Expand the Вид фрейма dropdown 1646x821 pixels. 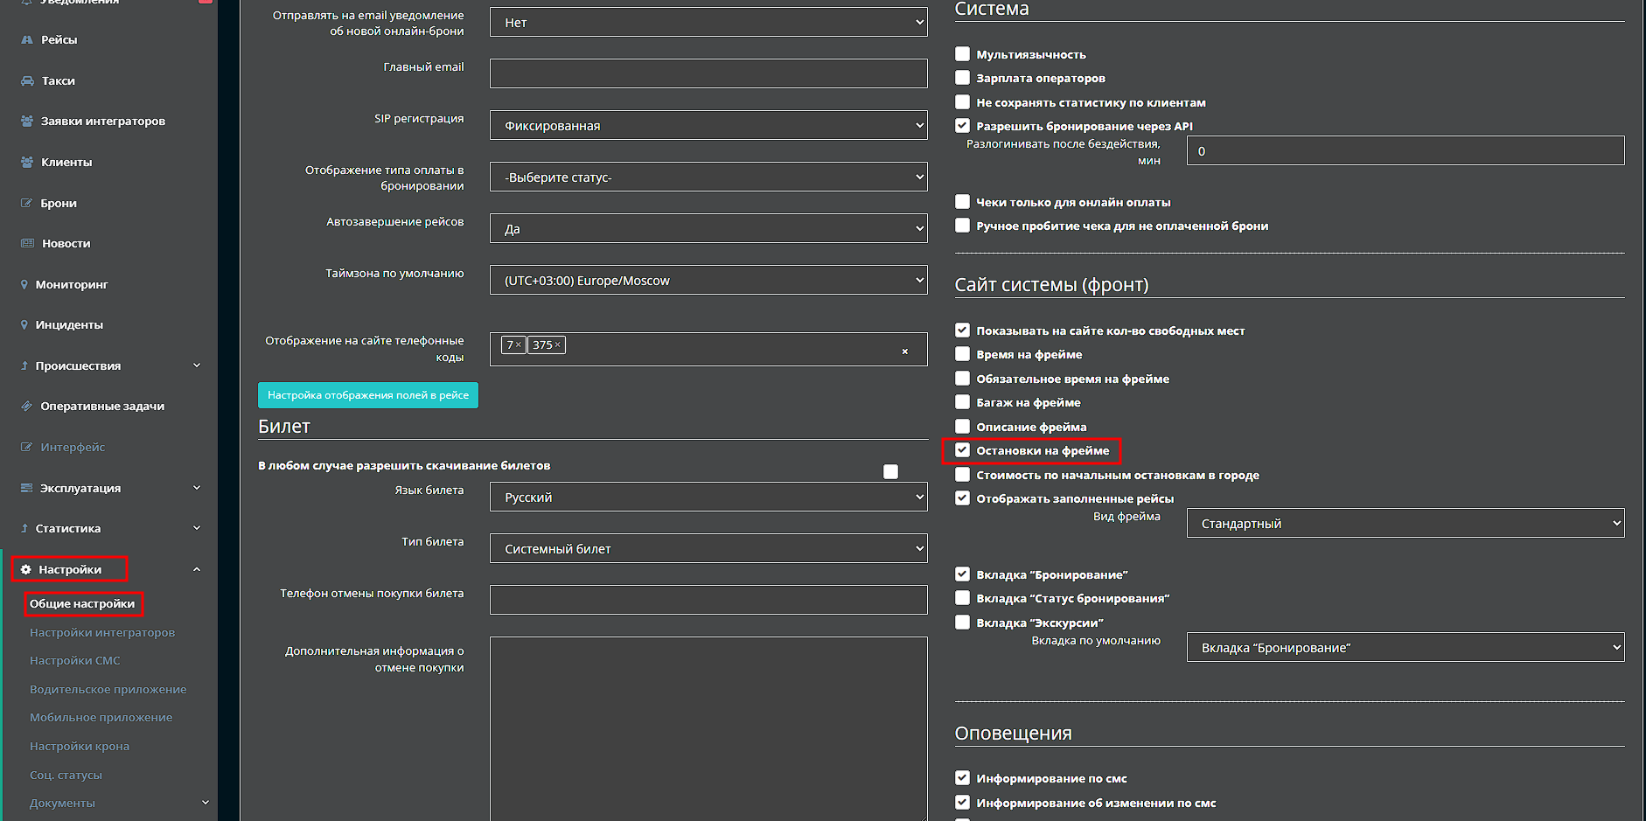1405,524
